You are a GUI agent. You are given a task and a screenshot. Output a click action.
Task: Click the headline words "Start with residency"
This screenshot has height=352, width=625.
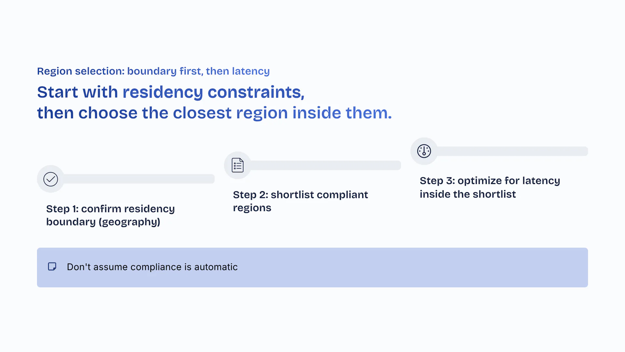coord(120,92)
